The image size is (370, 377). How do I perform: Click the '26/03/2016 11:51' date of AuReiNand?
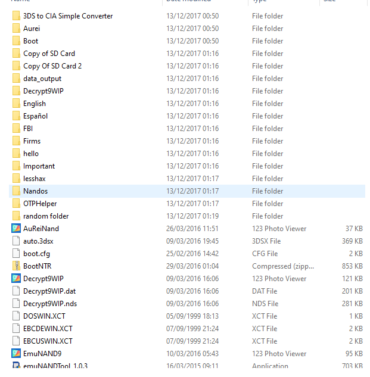(192, 229)
